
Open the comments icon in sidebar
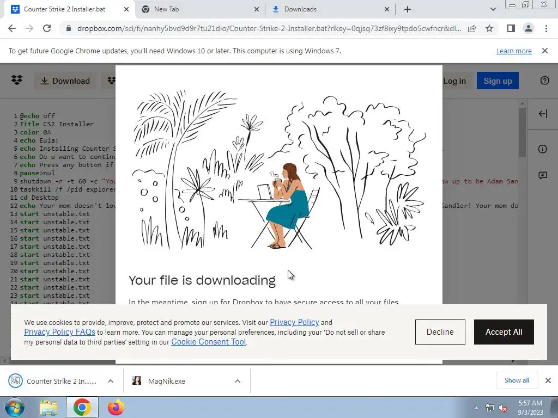(x=543, y=175)
